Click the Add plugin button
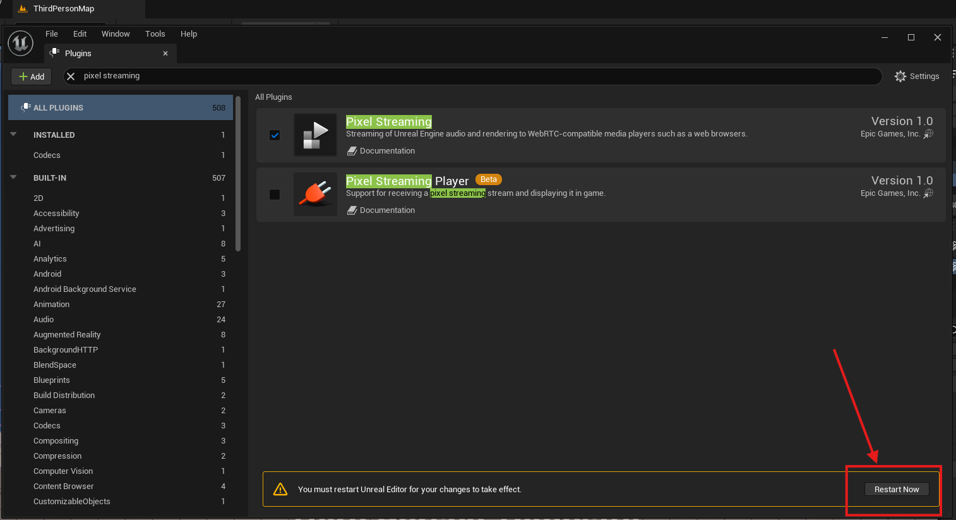 point(32,76)
